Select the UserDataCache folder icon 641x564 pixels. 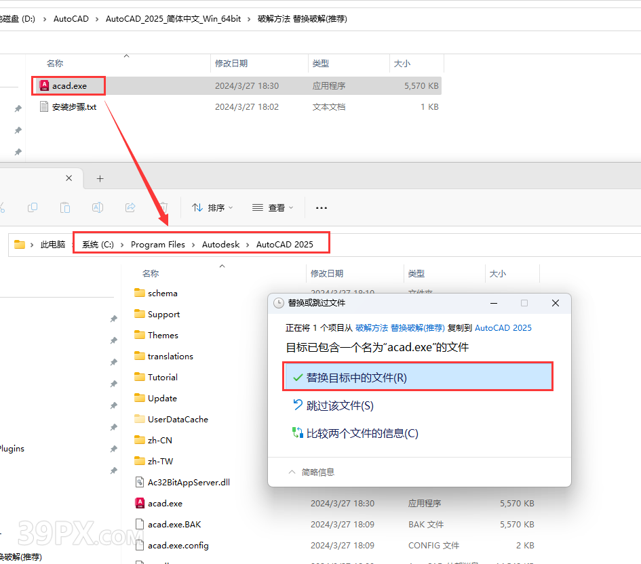coord(140,419)
